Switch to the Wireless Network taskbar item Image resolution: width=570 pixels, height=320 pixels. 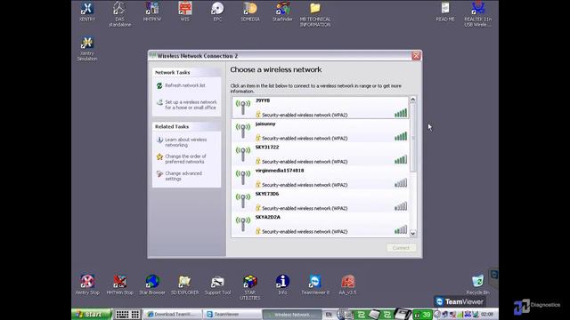click(291, 315)
